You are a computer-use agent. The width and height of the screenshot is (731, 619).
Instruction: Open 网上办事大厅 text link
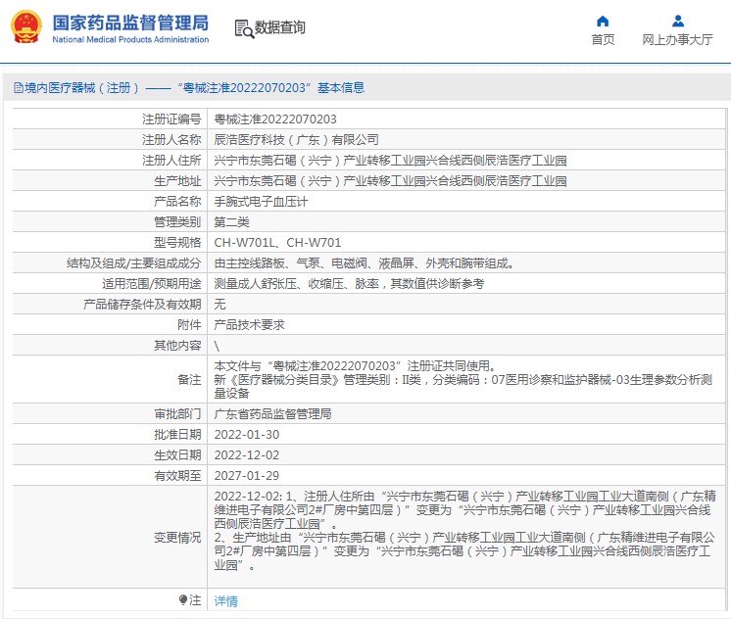pos(677,39)
